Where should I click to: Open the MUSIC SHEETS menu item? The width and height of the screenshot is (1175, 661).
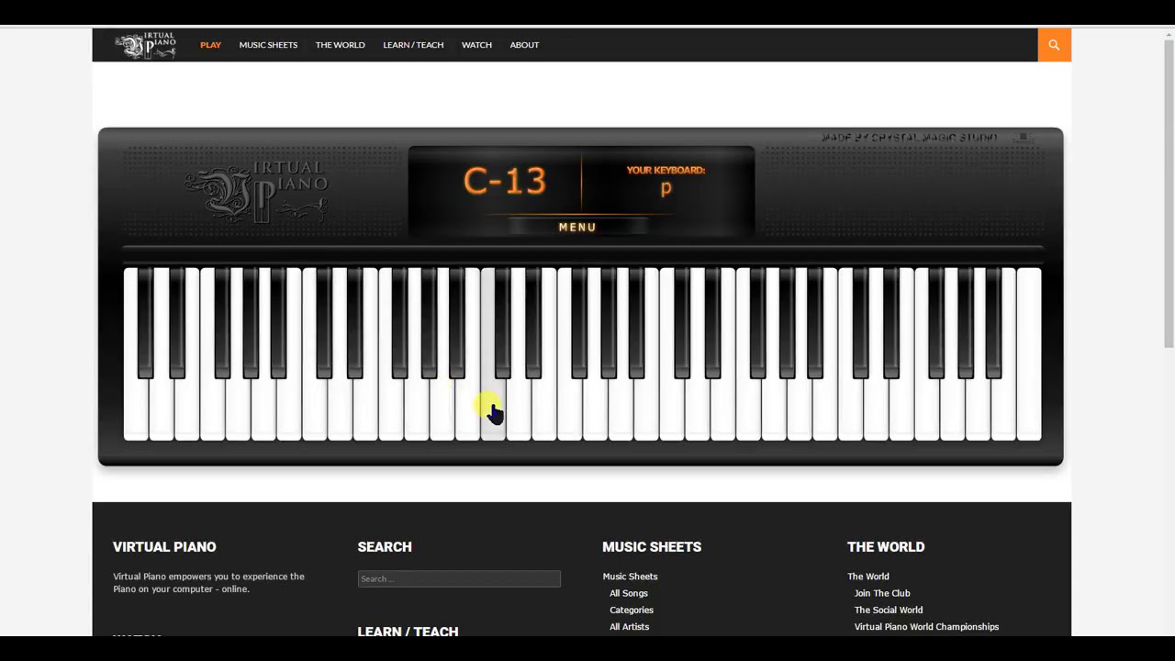coord(268,45)
